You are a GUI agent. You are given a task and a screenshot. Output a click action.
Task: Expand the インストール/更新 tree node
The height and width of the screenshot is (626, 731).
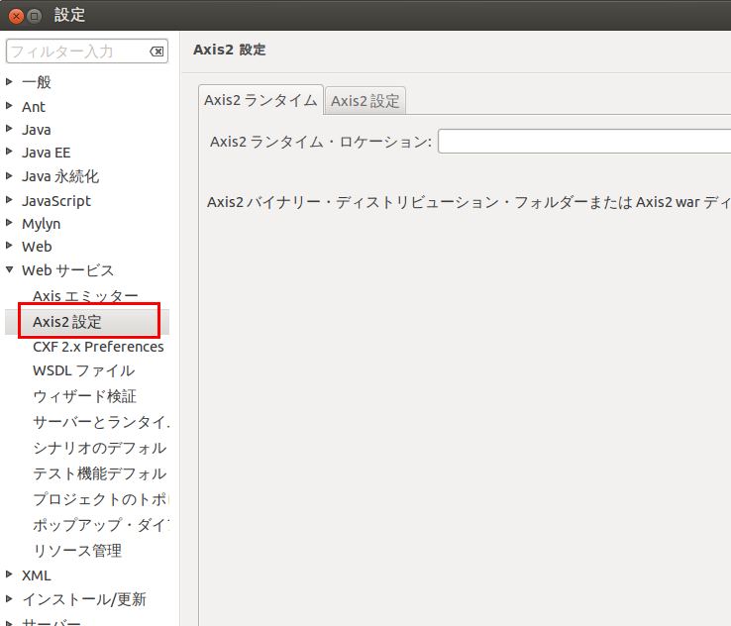(x=9, y=599)
